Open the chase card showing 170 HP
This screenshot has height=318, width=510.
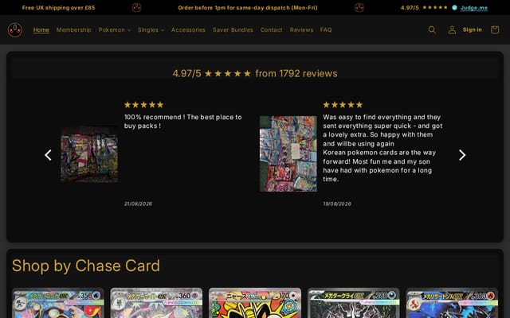tap(255, 303)
